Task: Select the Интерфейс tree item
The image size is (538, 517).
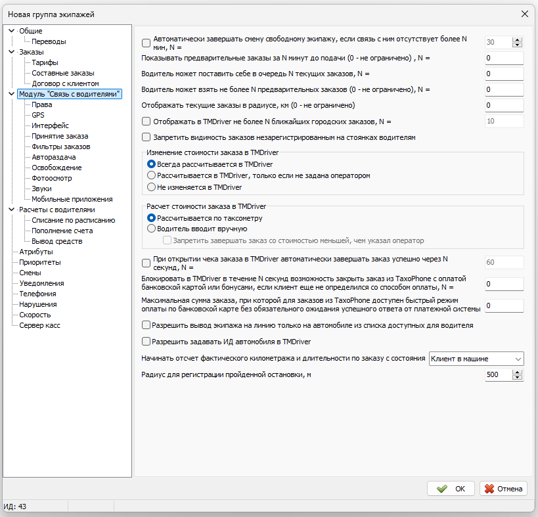Action: tap(50, 125)
